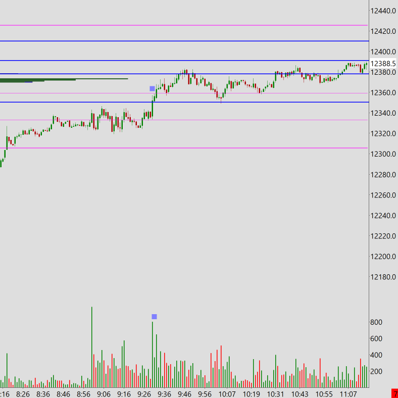398x398 pixels.
Task: Click the 10:19 time axis label
Action: pyautogui.click(x=252, y=394)
